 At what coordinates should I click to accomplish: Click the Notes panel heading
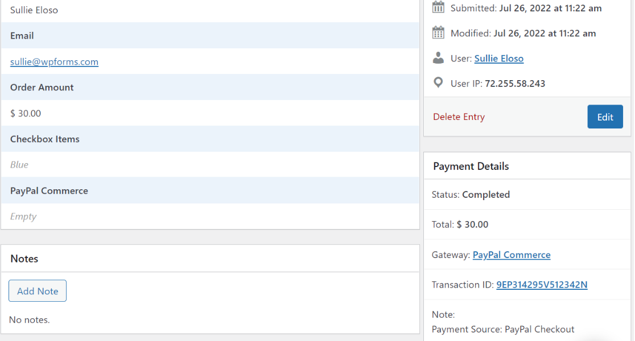point(24,259)
